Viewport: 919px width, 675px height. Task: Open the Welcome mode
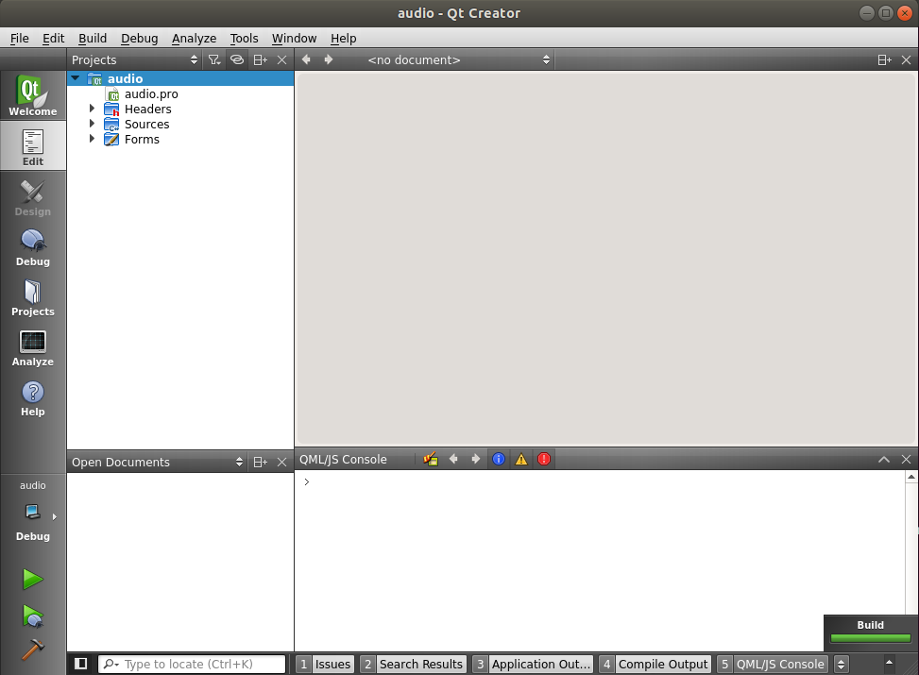[33, 95]
